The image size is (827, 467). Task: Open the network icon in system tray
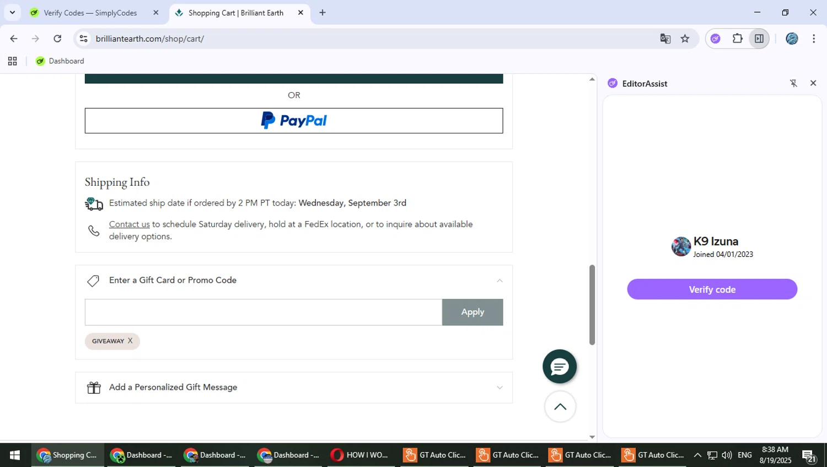[x=712, y=455]
